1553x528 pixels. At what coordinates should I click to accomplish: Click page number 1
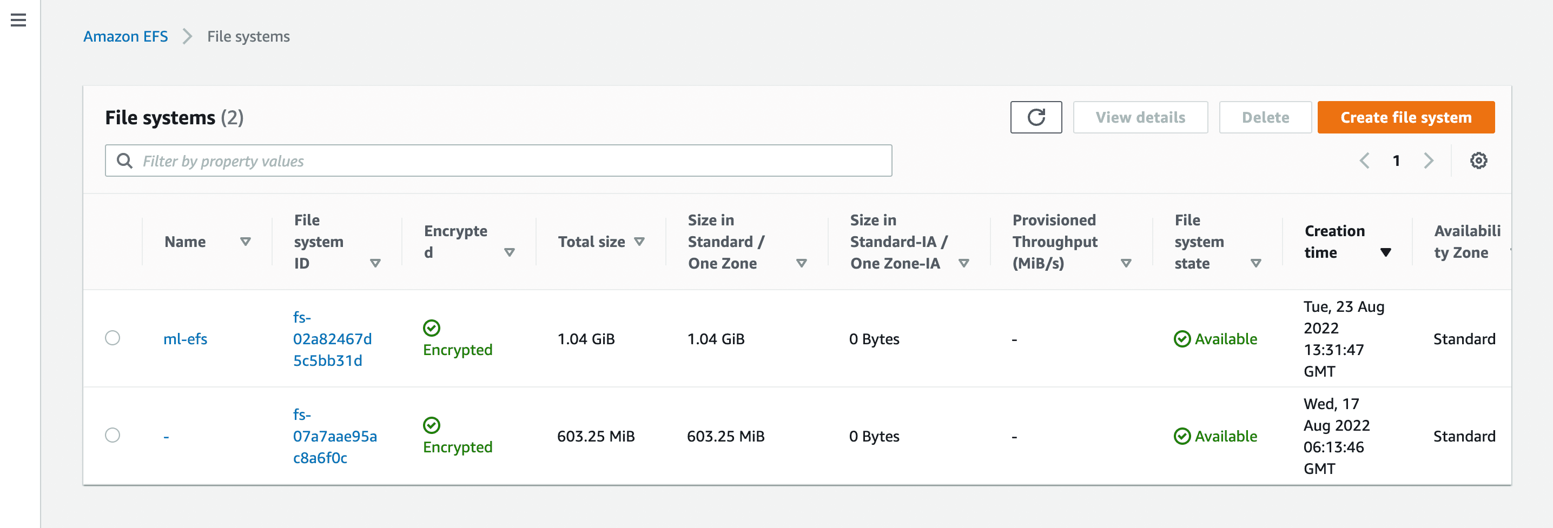(1396, 161)
